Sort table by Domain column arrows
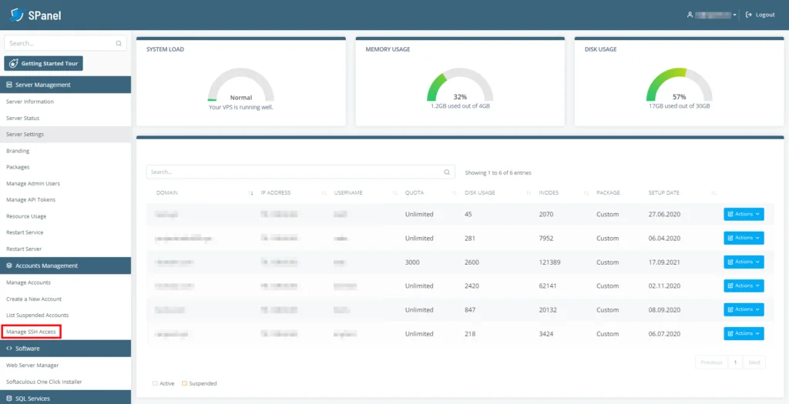Image resolution: width=789 pixels, height=404 pixels. click(250, 193)
